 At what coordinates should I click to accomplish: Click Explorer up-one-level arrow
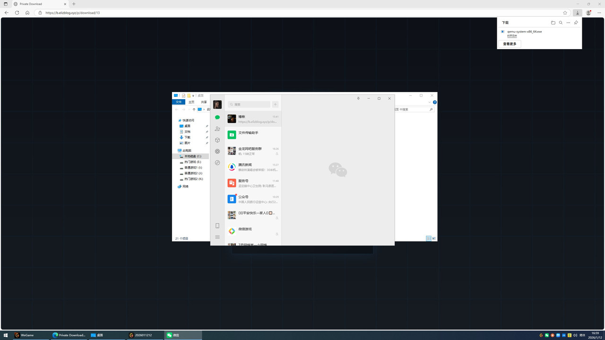194,110
